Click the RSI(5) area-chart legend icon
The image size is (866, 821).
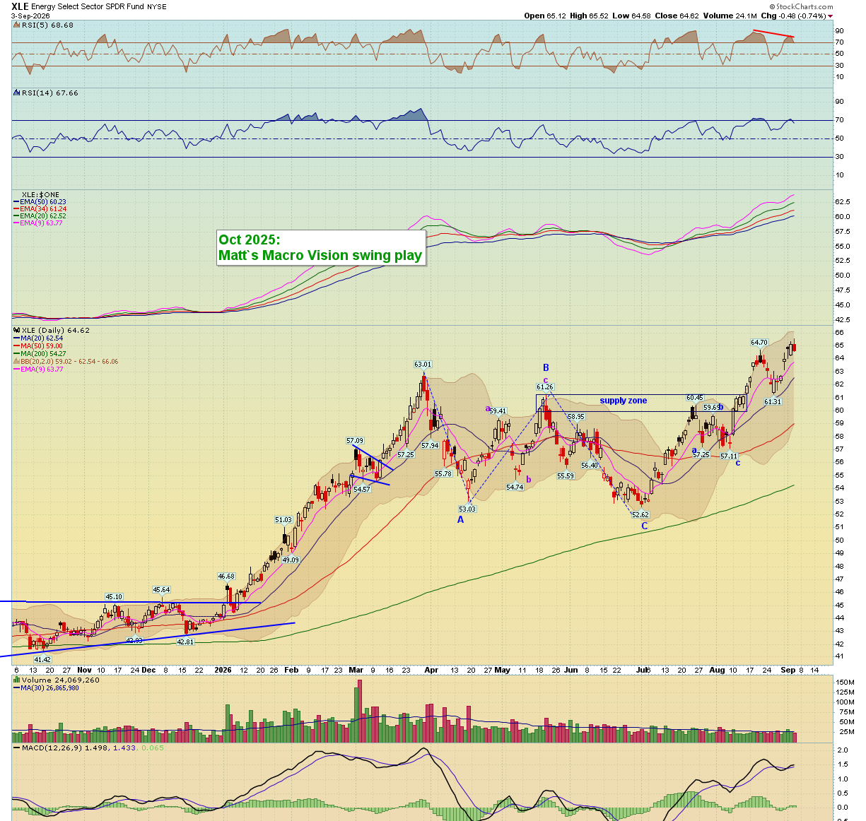16,25
